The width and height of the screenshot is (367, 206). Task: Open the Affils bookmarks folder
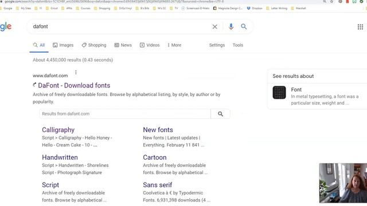coord(67,8)
